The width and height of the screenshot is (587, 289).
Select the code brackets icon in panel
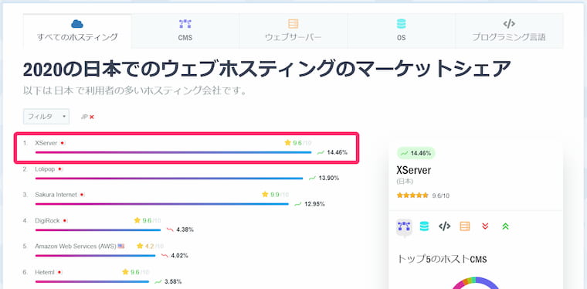[x=444, y=226]
